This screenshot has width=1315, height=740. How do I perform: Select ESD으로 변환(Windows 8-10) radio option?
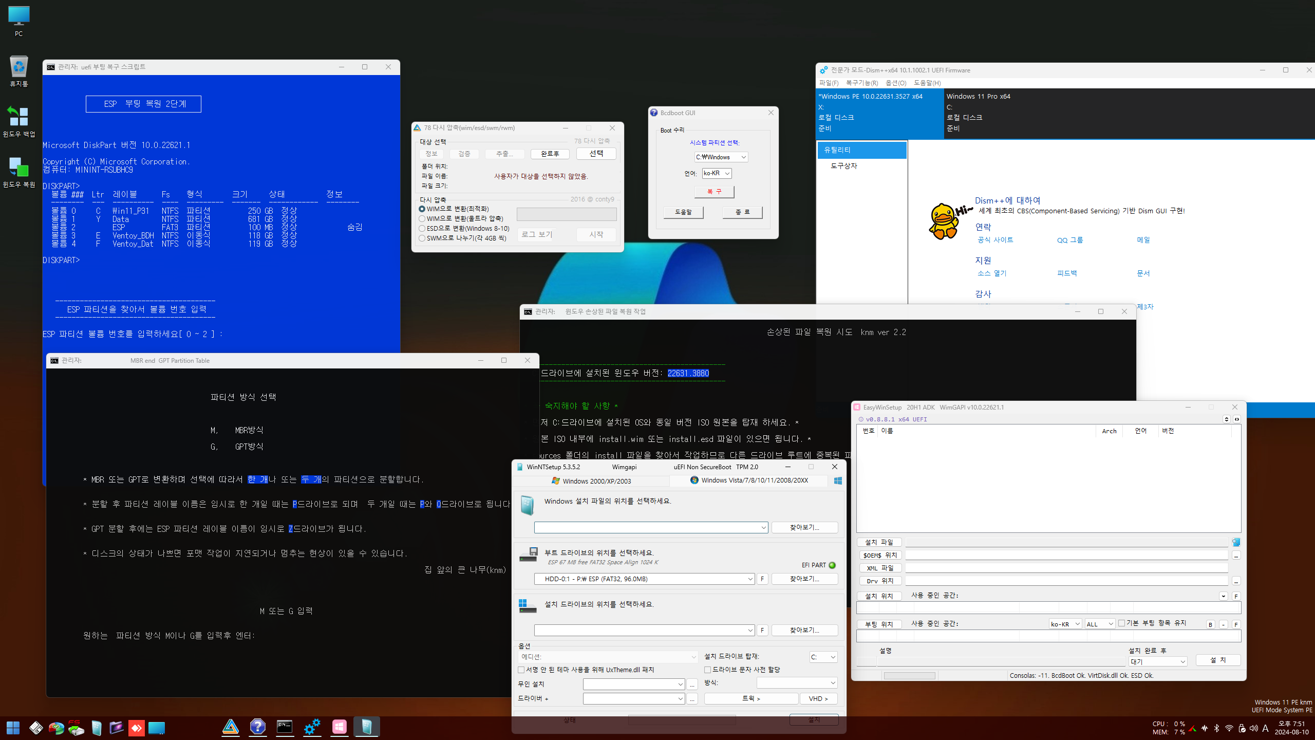pyautogui.click(x=464, y=228)
